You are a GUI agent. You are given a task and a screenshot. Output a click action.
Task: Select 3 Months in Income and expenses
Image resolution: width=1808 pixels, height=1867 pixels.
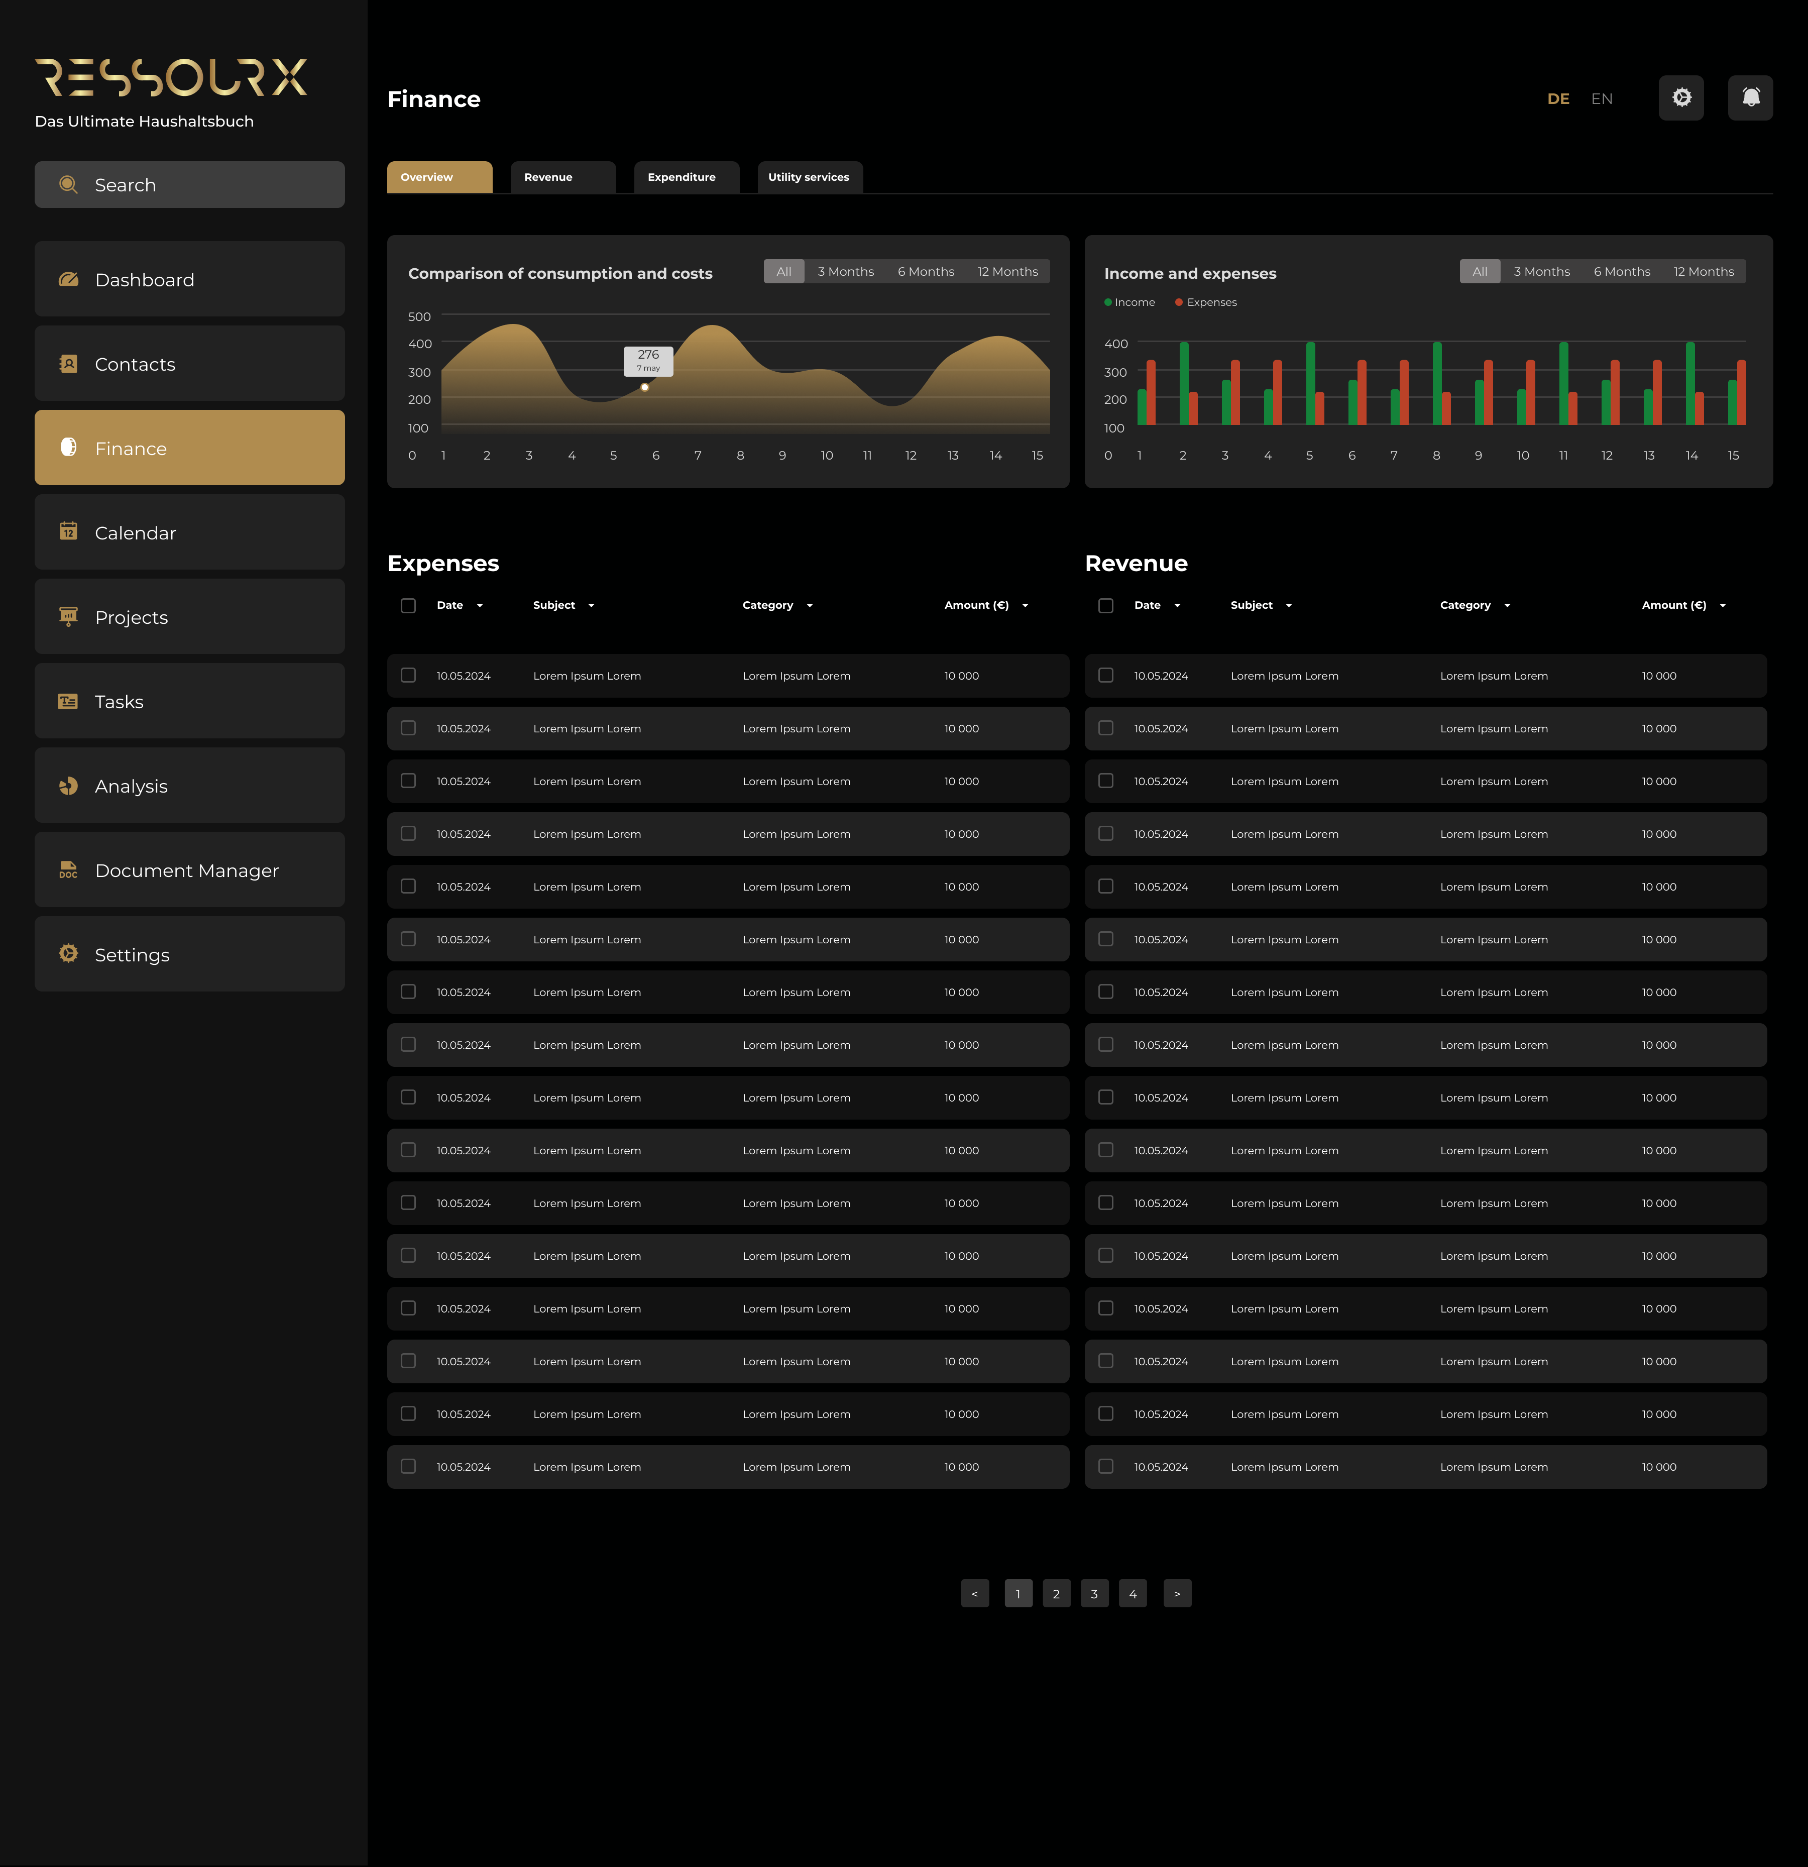(x=1542, y=271)
